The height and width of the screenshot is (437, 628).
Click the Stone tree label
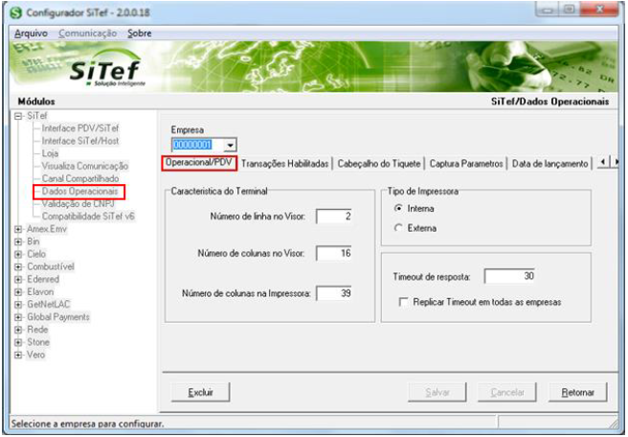click(x=38, y=342)
